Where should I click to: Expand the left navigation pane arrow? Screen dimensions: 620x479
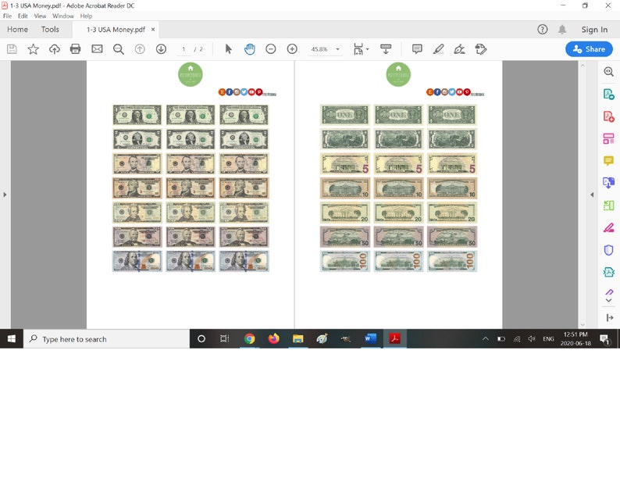tap(5, 195)
